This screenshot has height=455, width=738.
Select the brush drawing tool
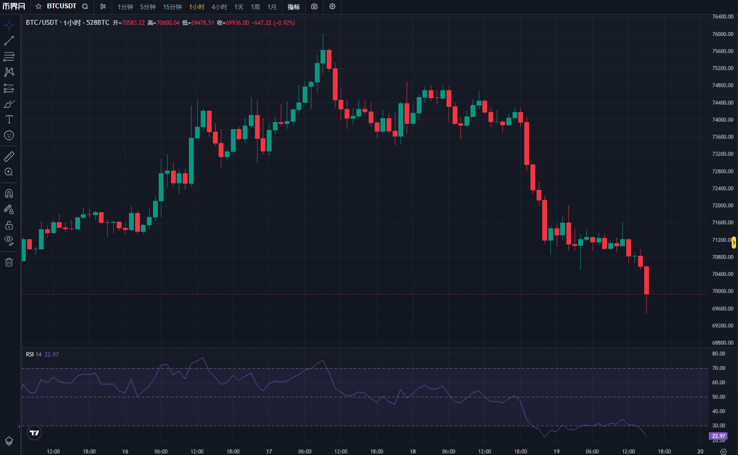9,104
